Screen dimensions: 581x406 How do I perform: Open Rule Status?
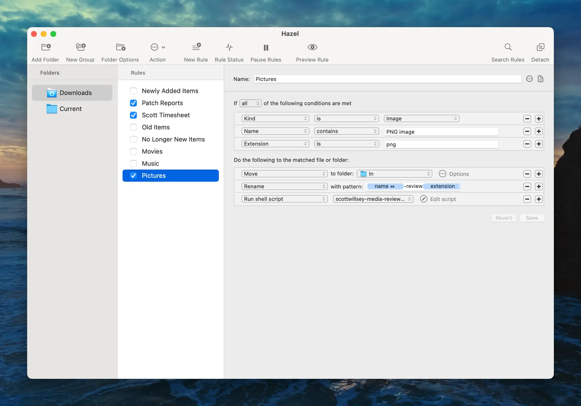pyautogui.click(x=229, y=47)
